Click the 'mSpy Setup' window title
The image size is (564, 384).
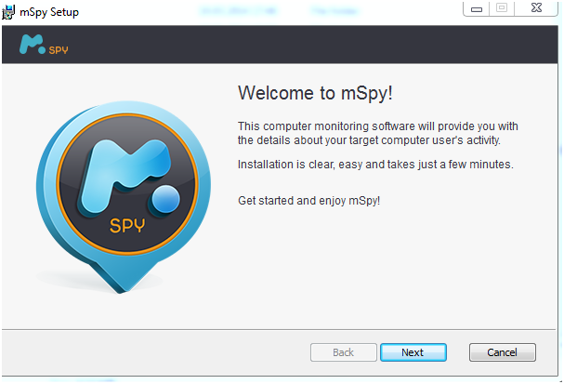(x=49, y=12)
